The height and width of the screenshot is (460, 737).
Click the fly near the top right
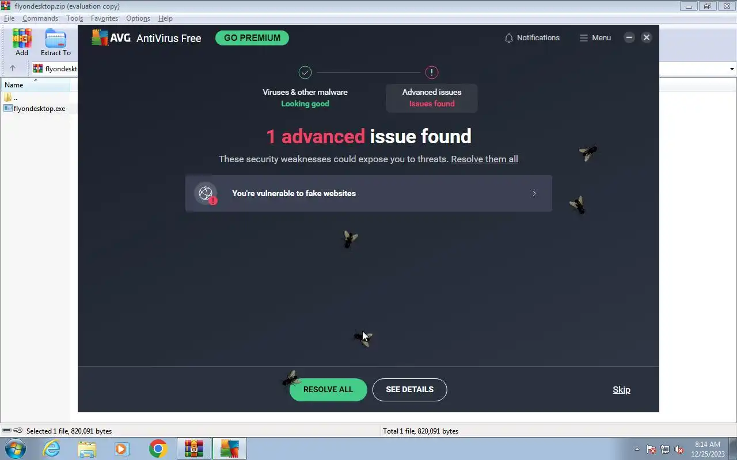pos(588,153)
